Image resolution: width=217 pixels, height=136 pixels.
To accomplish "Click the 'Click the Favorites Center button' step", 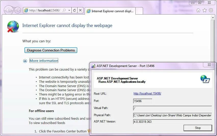I will pos(63,131).
